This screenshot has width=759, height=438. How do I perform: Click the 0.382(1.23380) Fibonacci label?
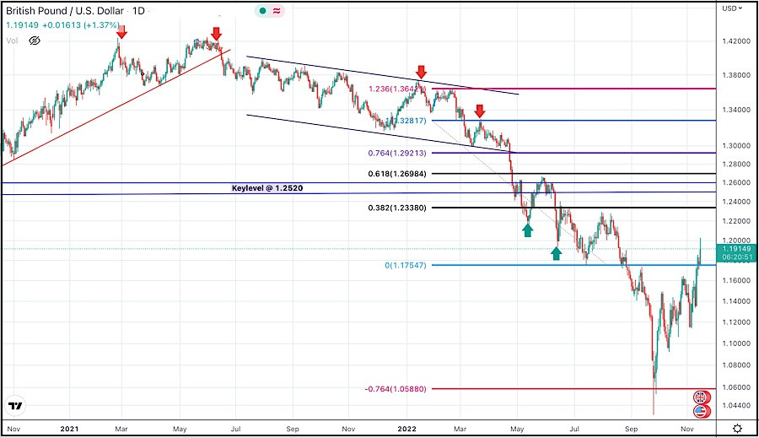pos(397,208)
